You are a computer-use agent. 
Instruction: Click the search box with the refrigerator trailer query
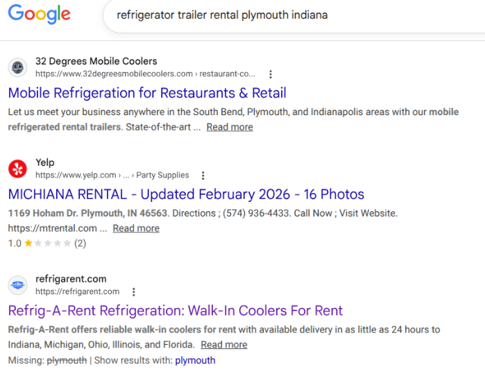294,15
